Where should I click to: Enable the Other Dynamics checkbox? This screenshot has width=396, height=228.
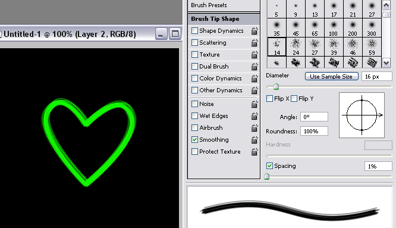194,90
